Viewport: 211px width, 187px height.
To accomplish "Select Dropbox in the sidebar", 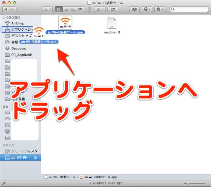I will point(20,48).
